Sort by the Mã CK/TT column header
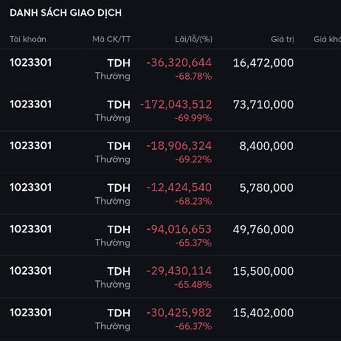The image size is (341, 341). pyautogui.click(x=111, y=39)
